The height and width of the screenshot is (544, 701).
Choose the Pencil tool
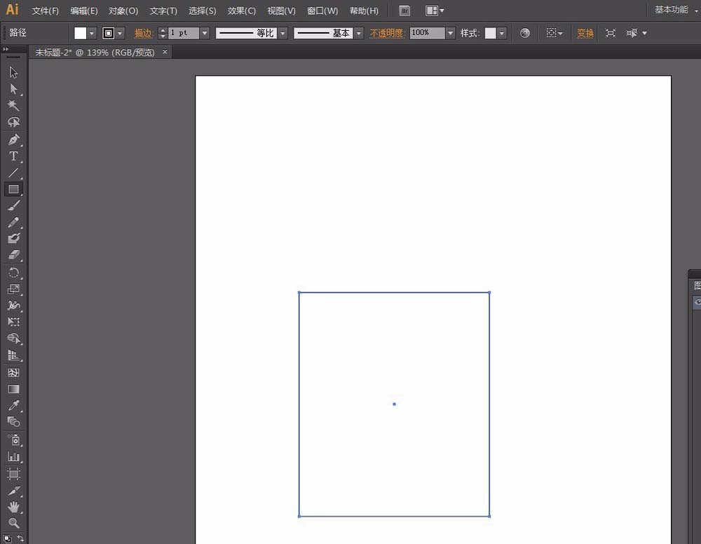point(13,222)
